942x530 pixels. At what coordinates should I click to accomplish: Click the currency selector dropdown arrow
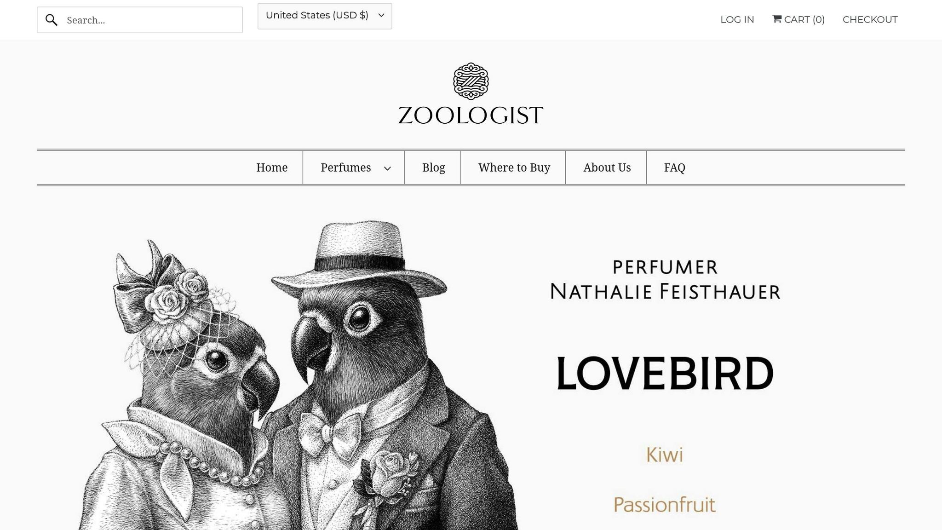[381, 15]
